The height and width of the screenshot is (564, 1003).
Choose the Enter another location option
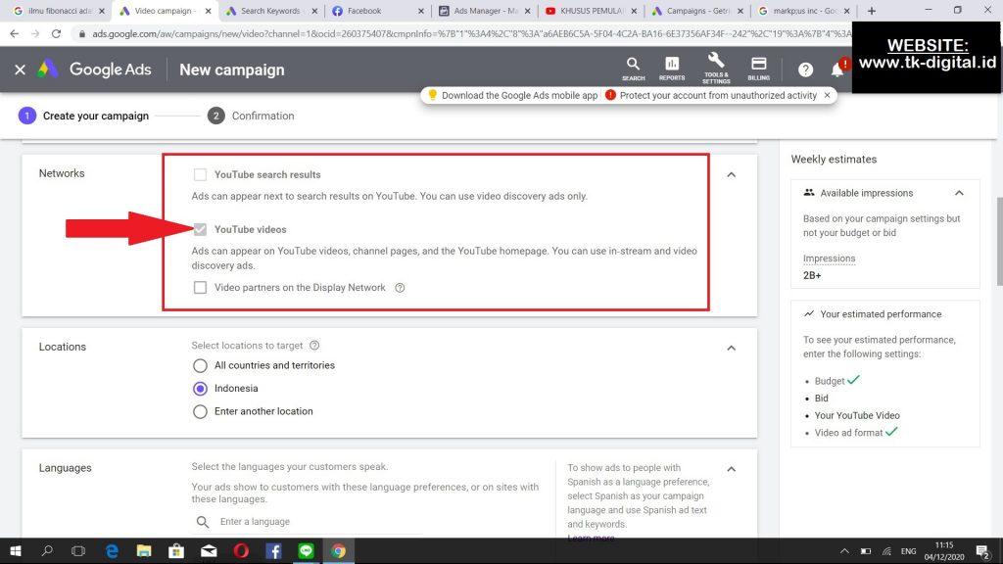pos(200,411)
